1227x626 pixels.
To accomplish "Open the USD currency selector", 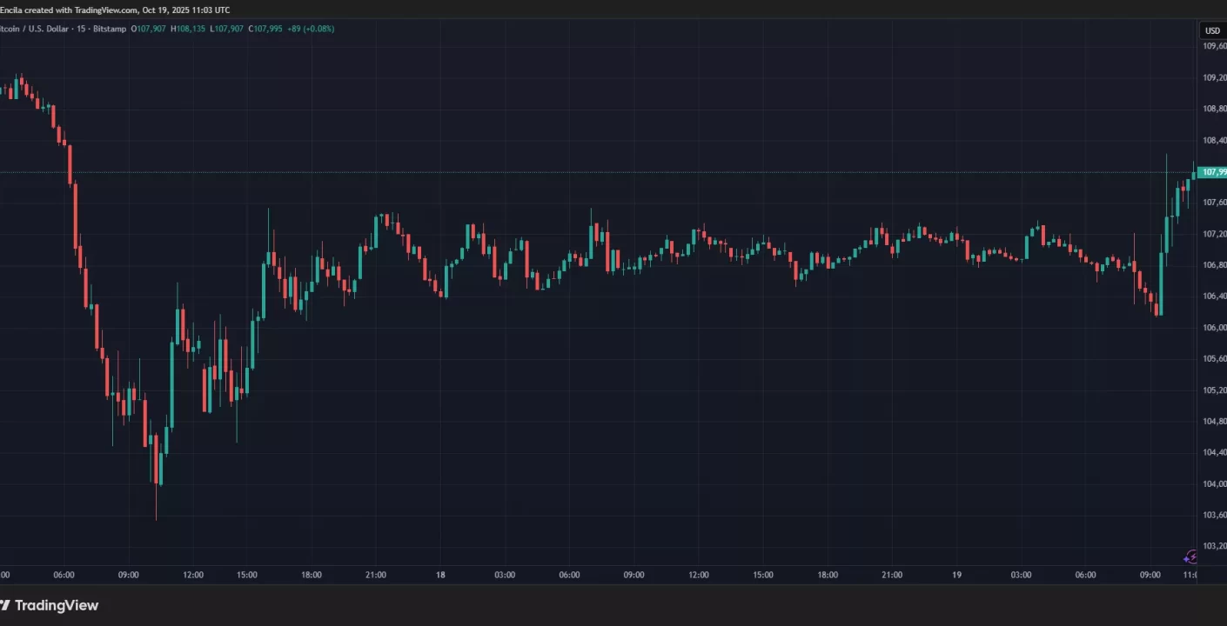I will [x=1212, y=30].
